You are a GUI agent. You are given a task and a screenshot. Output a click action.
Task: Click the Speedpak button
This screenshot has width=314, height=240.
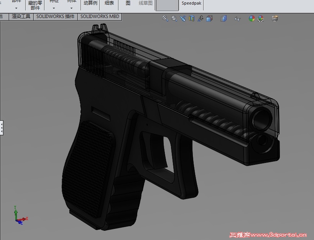point(191,3)
